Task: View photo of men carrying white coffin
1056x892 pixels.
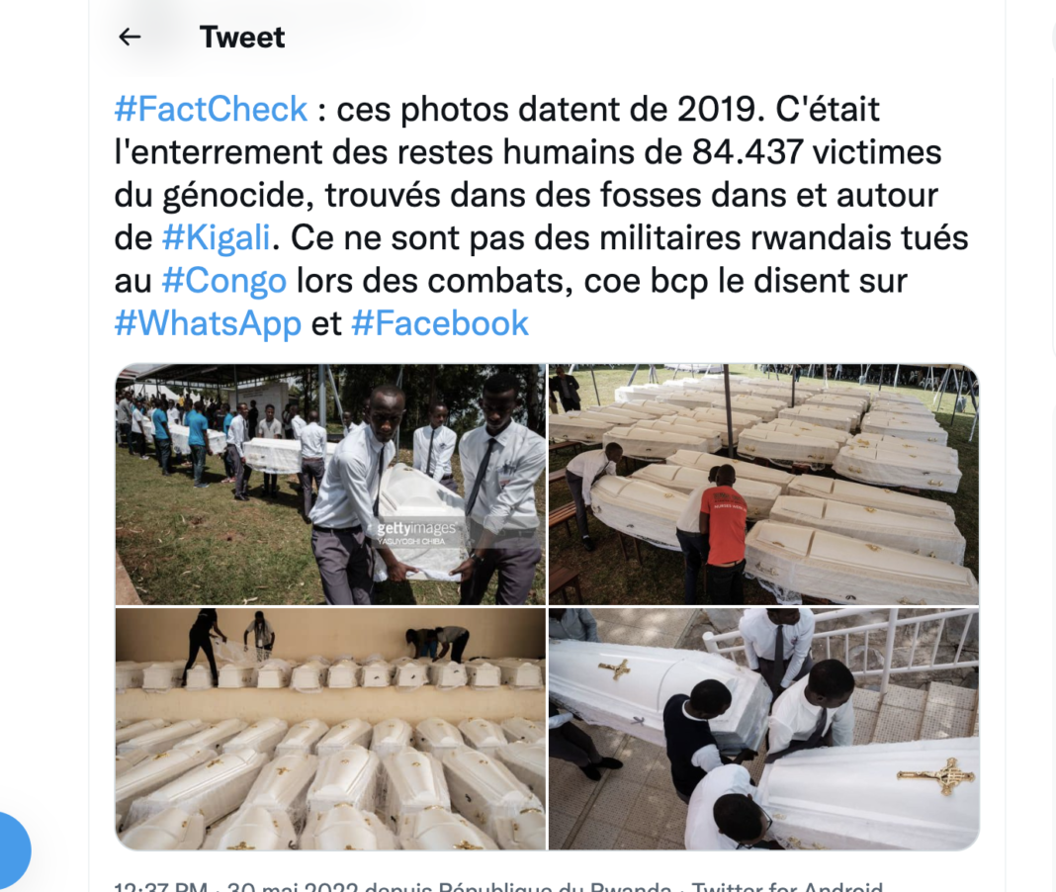Action: coord(330,485)
